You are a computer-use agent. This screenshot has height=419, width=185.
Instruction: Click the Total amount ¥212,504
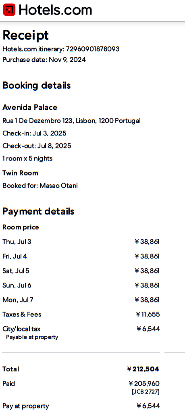[x=143, y=369]
